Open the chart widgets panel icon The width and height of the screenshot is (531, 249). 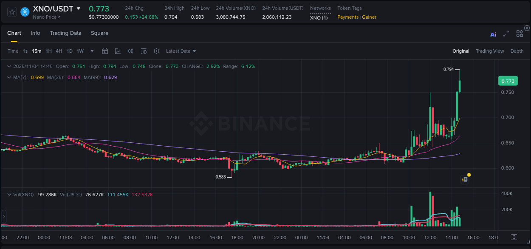coord(520,34)
